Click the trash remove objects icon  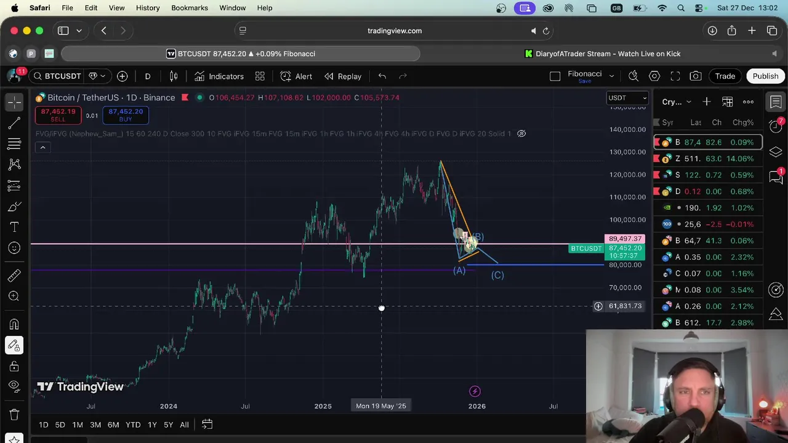tap(14, 414)
